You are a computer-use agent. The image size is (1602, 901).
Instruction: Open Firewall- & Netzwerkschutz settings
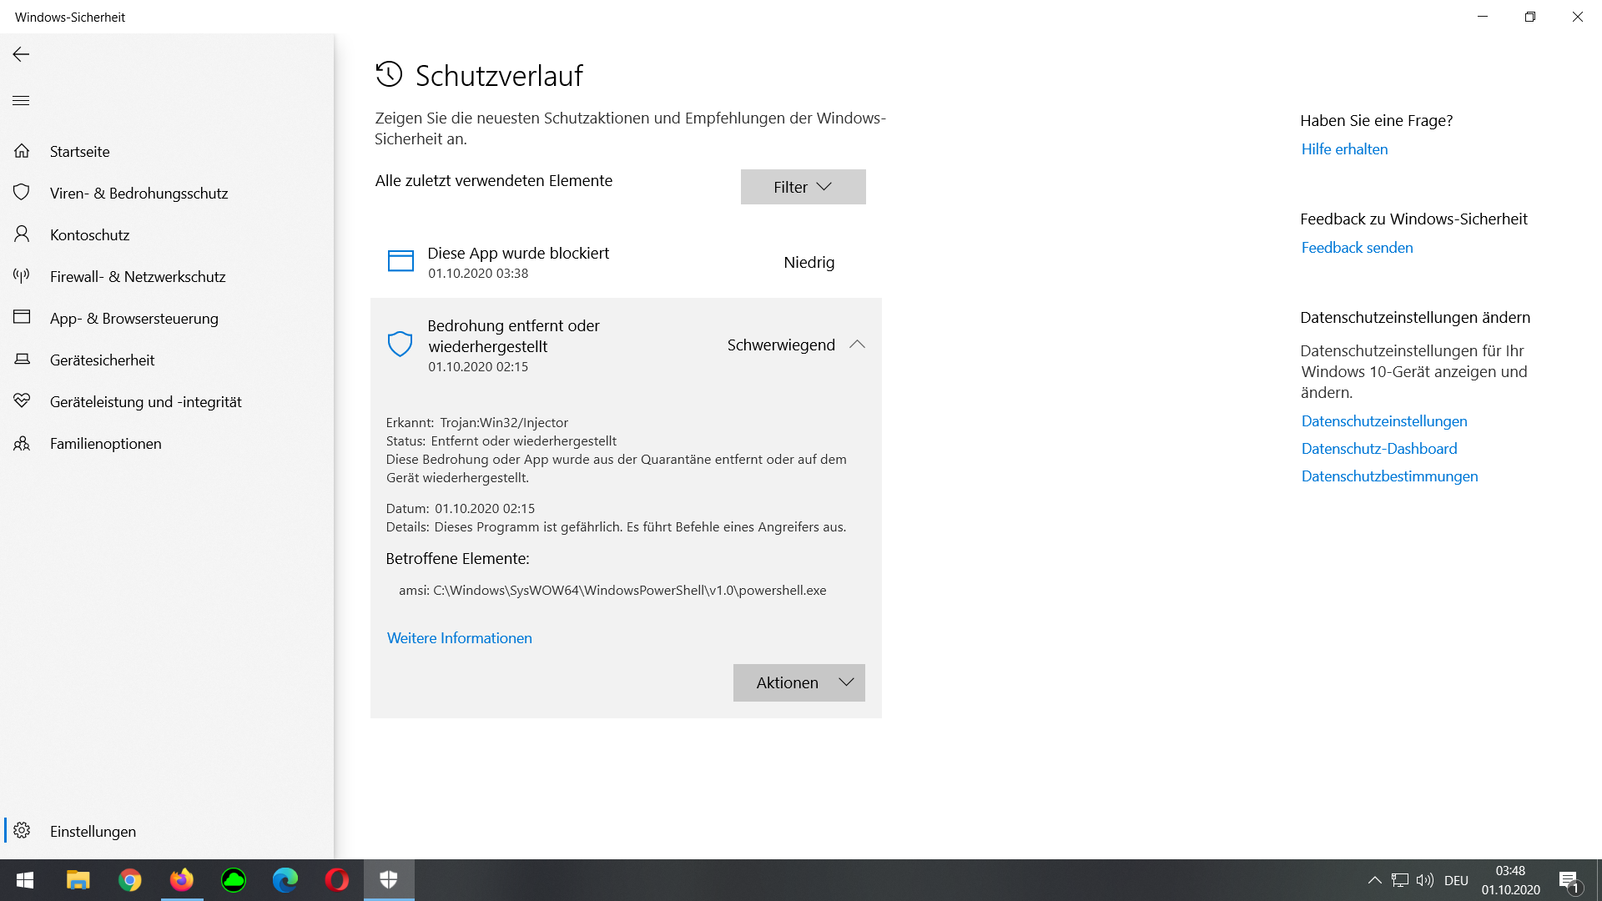point(138,276)
